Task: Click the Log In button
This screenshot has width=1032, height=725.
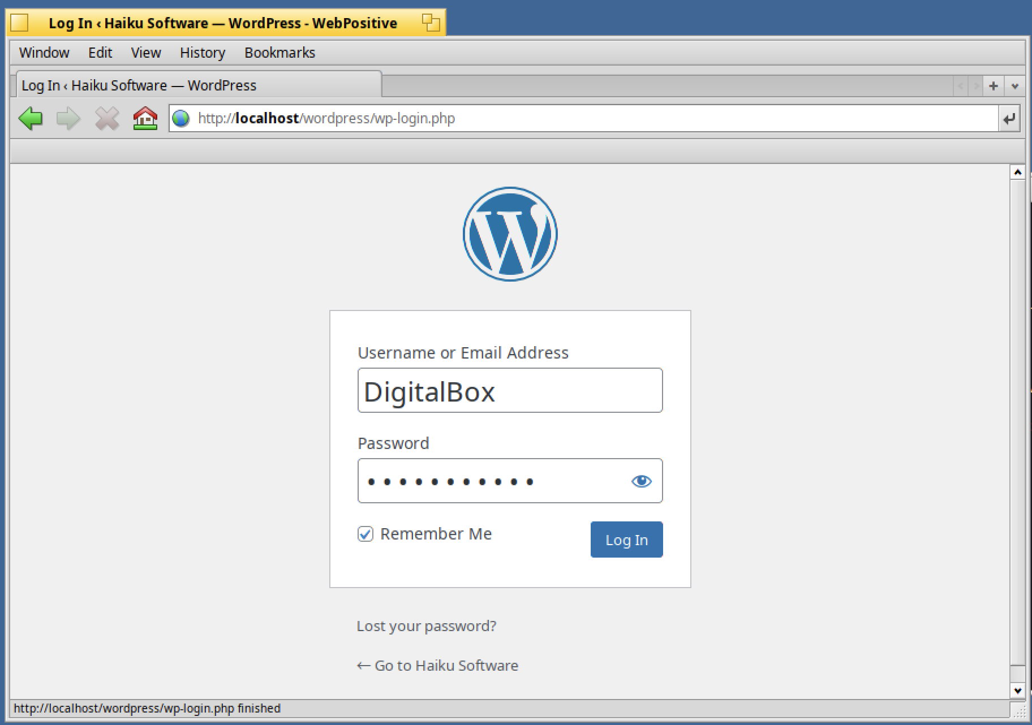Action: (x=626, y=540)
